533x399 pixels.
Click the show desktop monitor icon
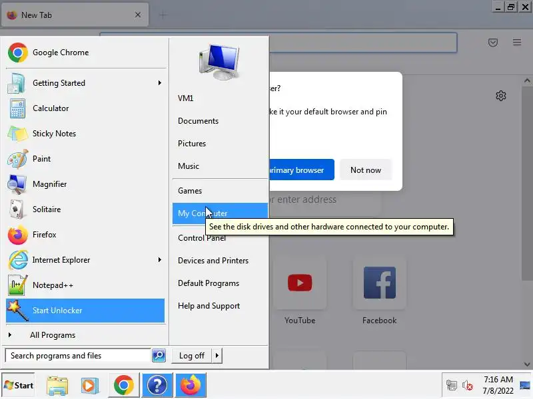(x=525, y=385)
